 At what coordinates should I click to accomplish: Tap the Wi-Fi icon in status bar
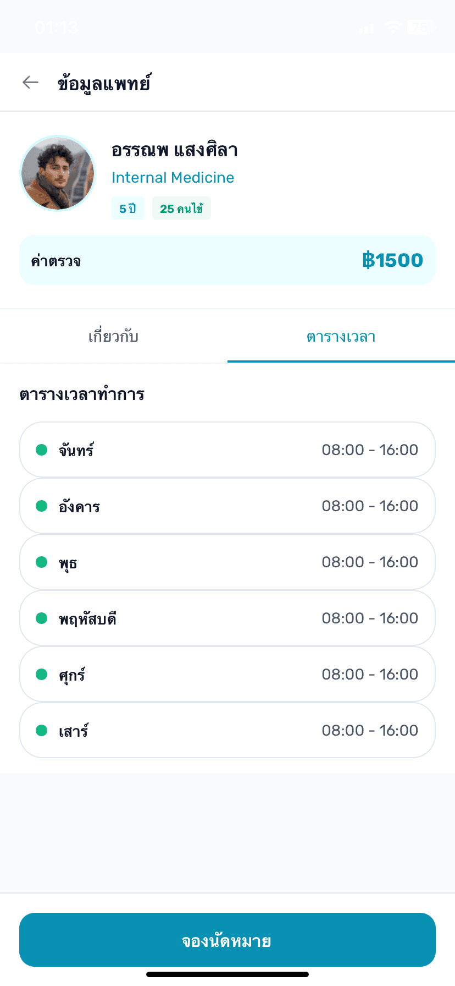393,27
